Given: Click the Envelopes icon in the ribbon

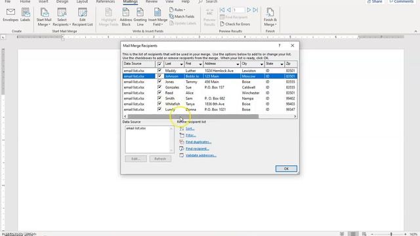Looking at the screenshot, I should coord(10,12).
